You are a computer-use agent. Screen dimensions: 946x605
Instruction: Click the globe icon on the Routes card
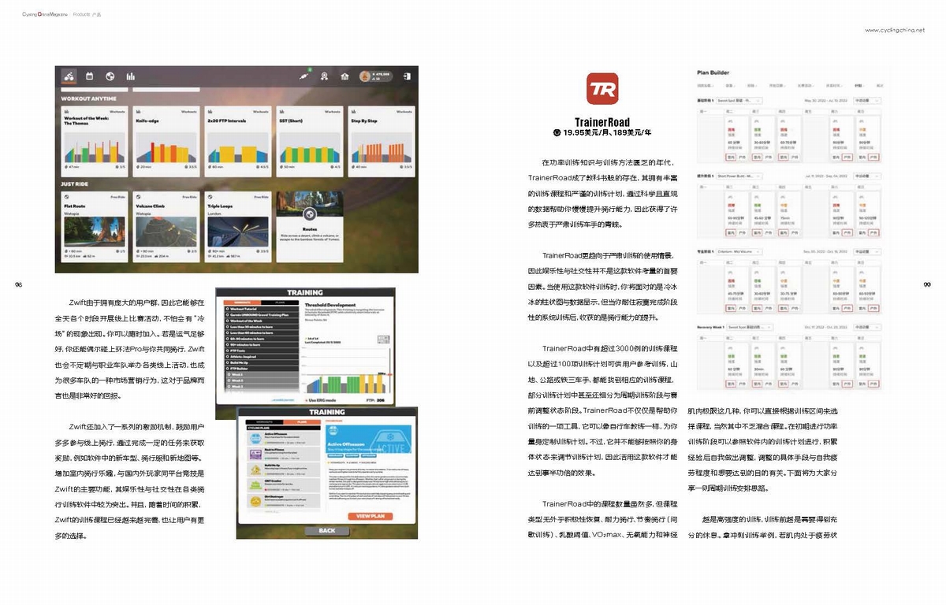pos(310,213)
